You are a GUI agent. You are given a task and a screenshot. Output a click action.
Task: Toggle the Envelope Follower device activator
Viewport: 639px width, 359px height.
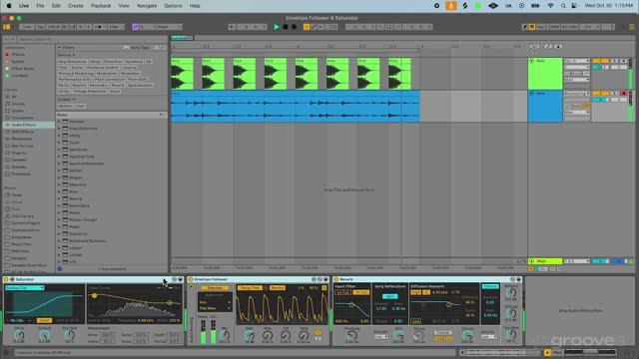(x=191, y=279)
